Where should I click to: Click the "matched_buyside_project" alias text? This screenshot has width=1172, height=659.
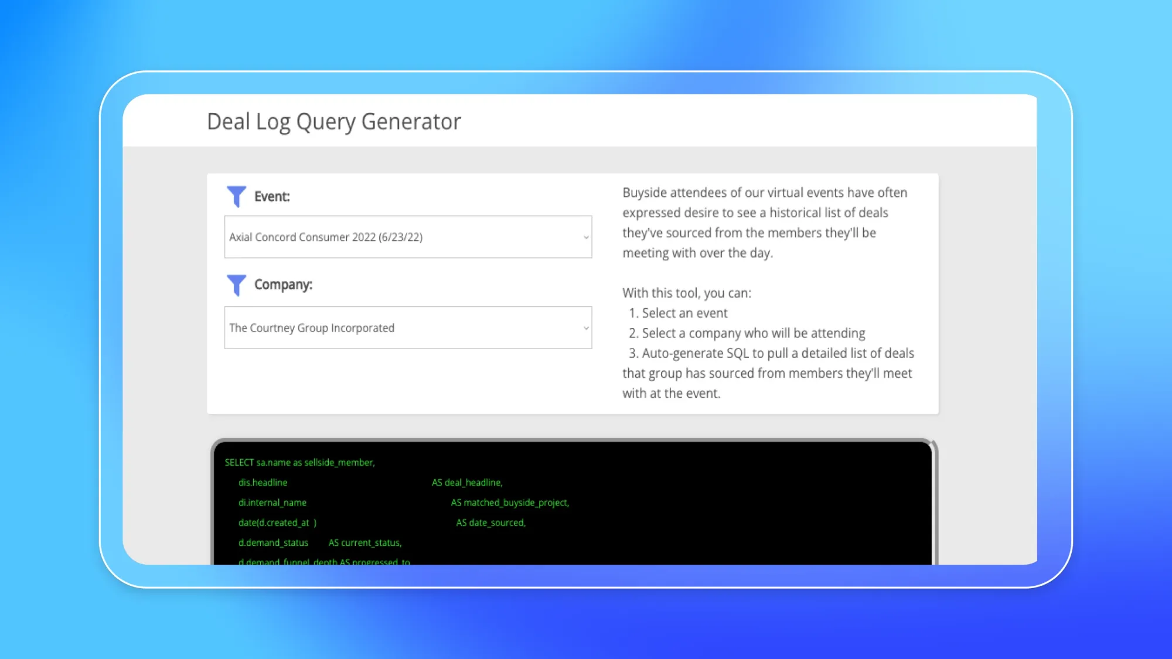(x=511, y=502)
